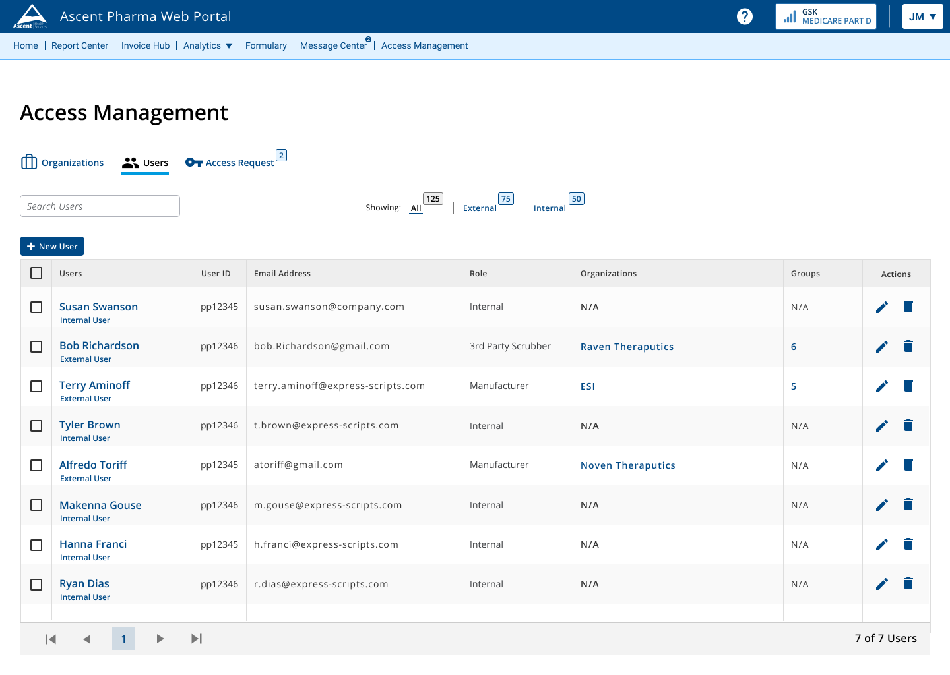Edit Makenna Gouse with pencil icon

click(x=882, y=505)
